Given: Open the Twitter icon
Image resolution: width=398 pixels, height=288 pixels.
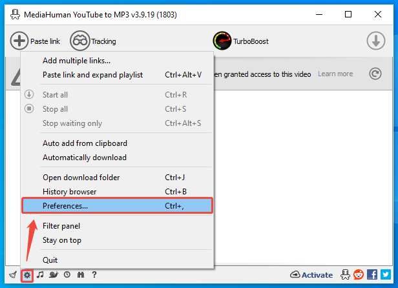Looking at the screenshot, I should click(x=386, y=274).
